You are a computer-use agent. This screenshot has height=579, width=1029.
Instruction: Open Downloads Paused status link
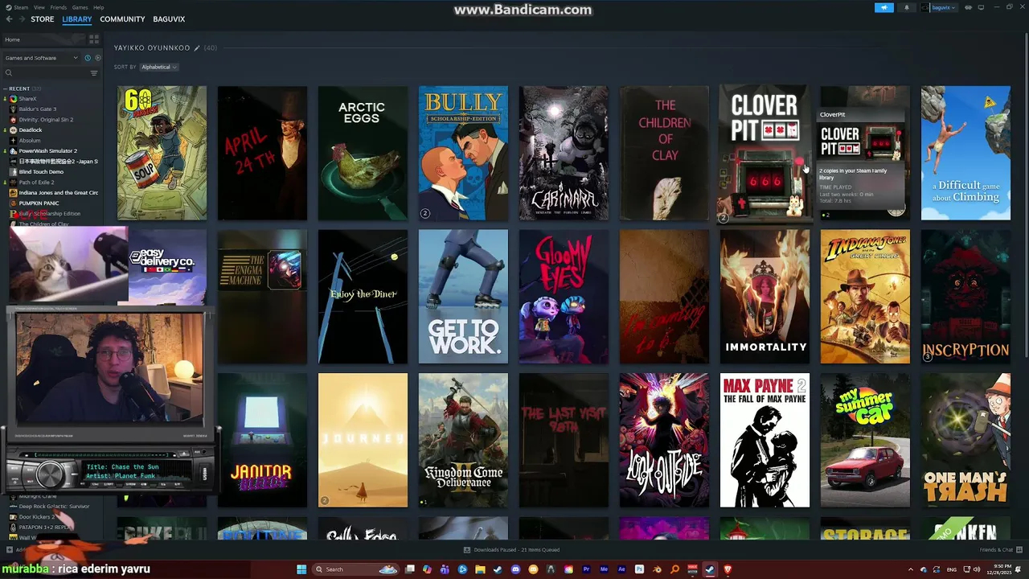click(x=512, y=550)
